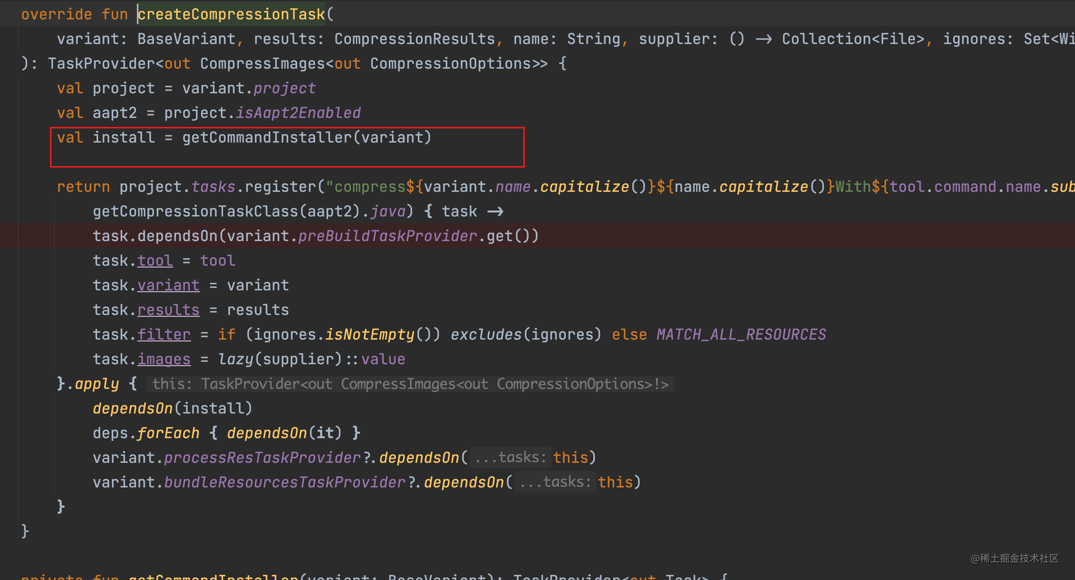Click 'apply' after the closing brace
Image resolution: width=1075 pixels, height=580 pixels.
97,384
